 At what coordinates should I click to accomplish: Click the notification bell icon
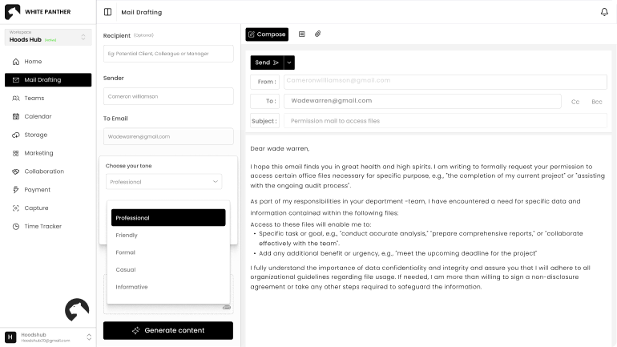pos(604,12)
